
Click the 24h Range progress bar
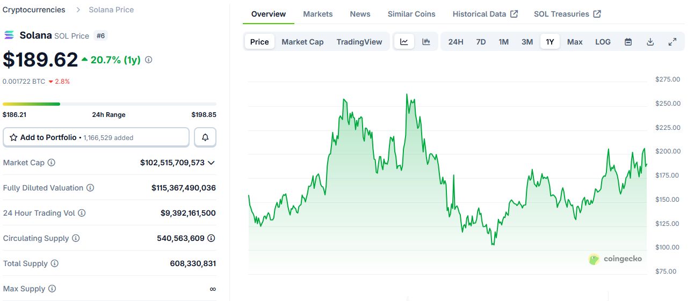(x=110, y=104)
